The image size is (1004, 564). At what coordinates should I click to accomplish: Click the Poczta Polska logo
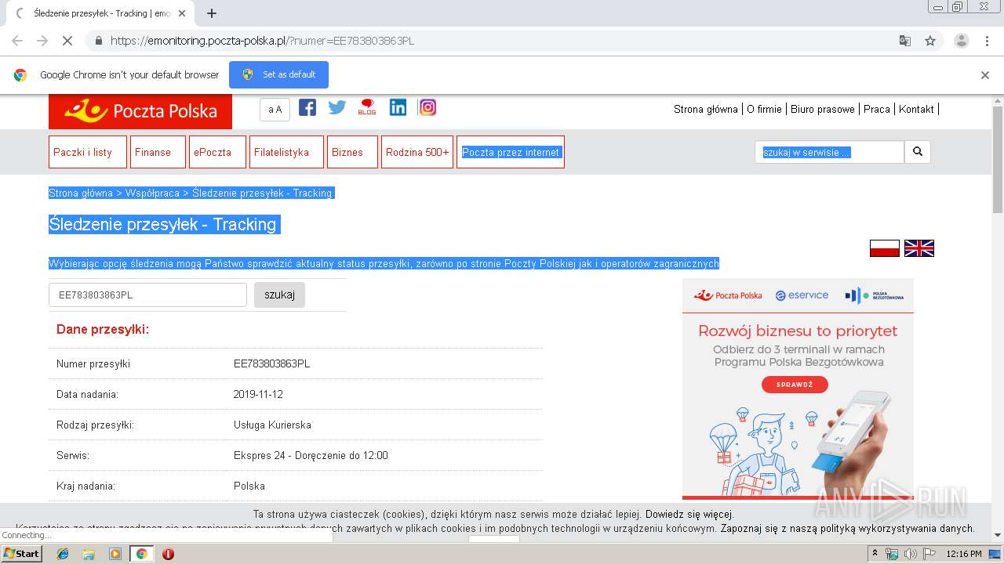(x=140, y=111)
